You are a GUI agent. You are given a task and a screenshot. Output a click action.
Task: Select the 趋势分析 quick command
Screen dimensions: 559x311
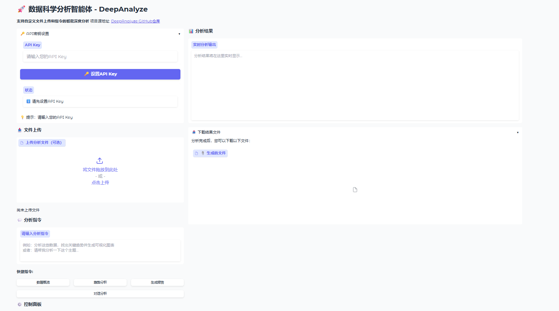click(100, 282)
